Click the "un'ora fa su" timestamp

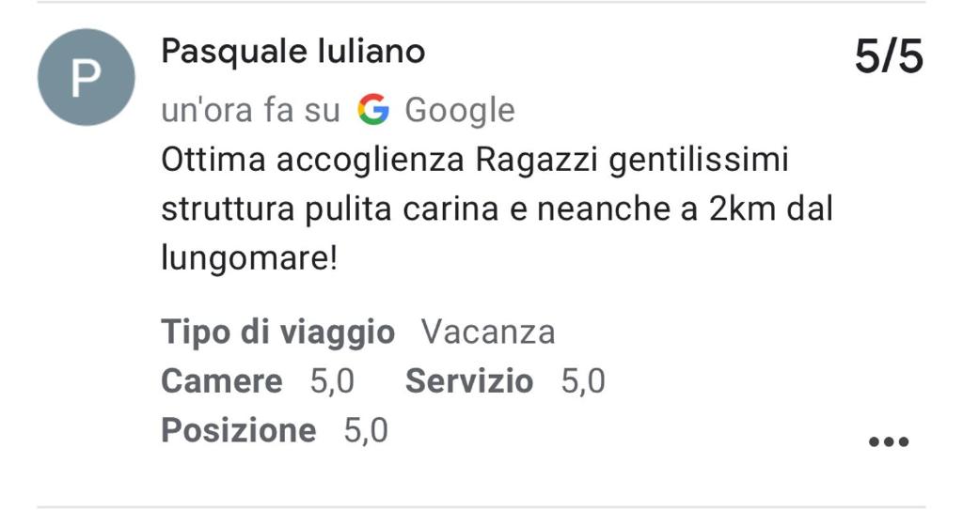(250, 111)
